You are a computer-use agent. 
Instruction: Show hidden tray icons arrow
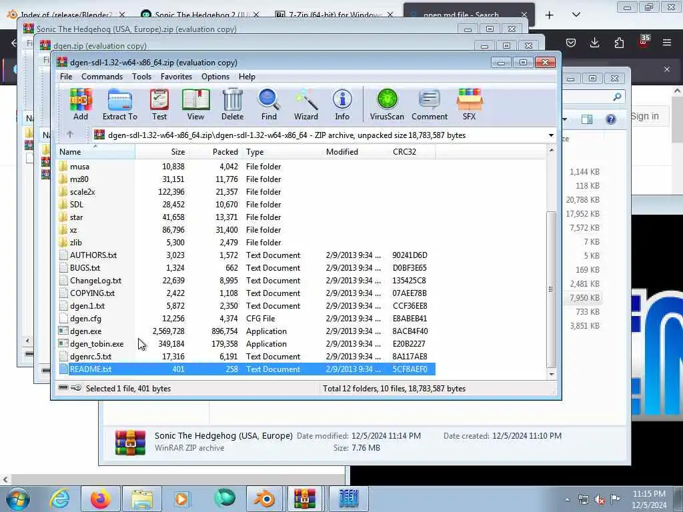click(567, 500)
